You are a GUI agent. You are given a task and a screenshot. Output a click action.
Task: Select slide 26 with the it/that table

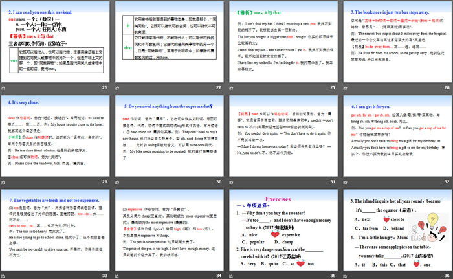point(170,41)
